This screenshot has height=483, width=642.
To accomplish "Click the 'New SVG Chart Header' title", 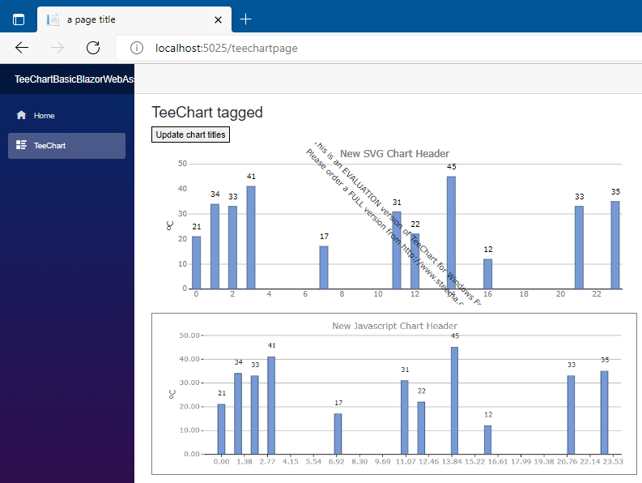I will pyautogui.click(x=395, y=153).
